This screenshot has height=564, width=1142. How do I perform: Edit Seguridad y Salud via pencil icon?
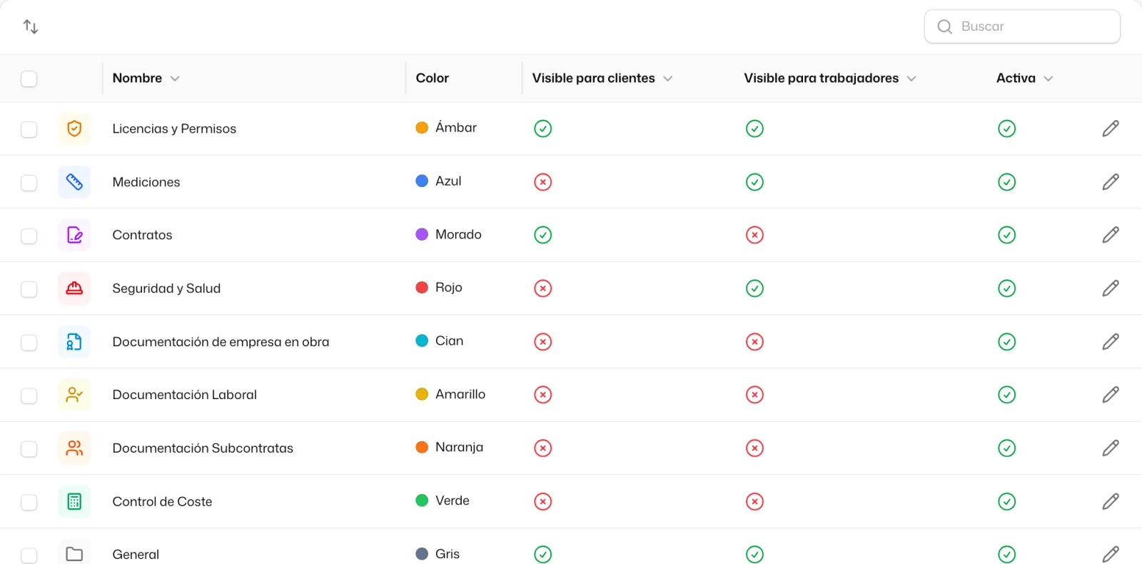pos(1111,288)
